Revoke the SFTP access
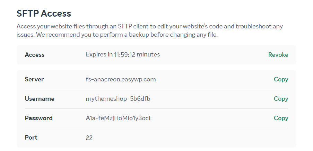 pyautogui.click(x=278, y=55)
